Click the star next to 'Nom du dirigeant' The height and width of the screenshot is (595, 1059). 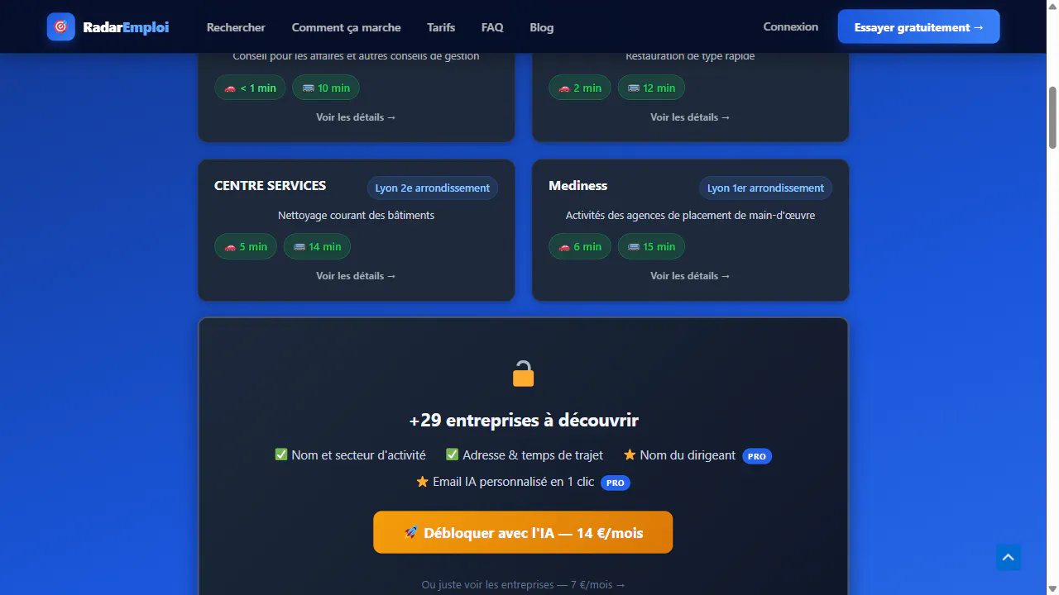point(630,455)
